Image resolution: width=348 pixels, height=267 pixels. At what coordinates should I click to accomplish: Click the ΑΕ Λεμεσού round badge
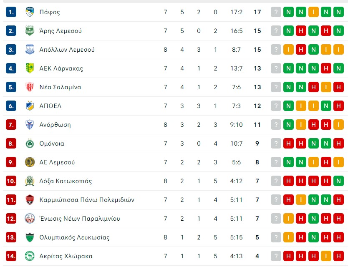tap(30, 162)
